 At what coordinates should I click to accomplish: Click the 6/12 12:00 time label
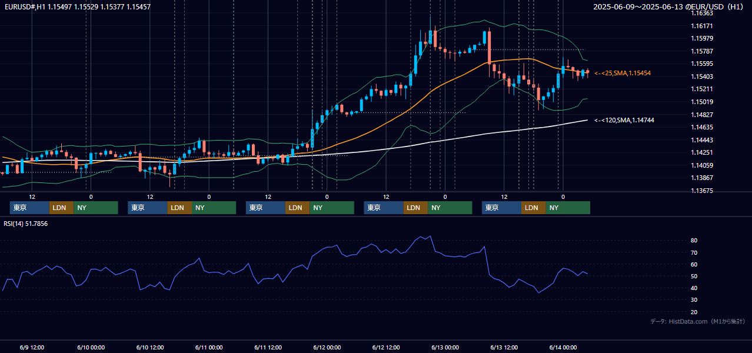click(386, 347)
